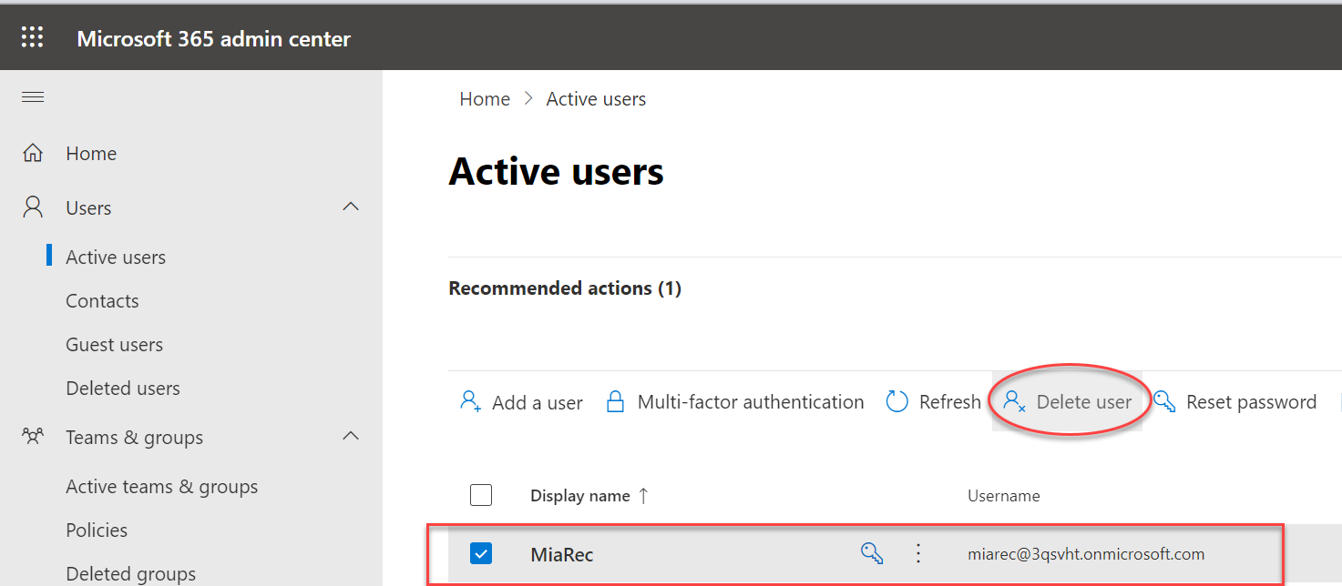Tick the select-all users checkbox
1342x586 pixels.
tap(481, 495)
